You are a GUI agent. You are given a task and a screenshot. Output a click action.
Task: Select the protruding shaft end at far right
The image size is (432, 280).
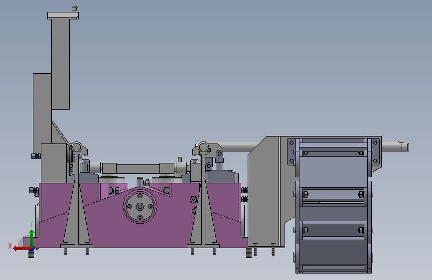(395, 146)
